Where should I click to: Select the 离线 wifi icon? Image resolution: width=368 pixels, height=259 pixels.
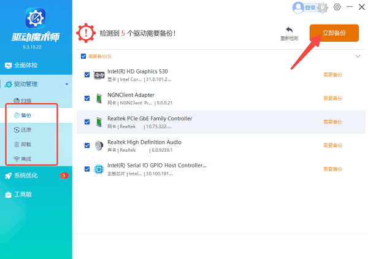pos(17,159)
